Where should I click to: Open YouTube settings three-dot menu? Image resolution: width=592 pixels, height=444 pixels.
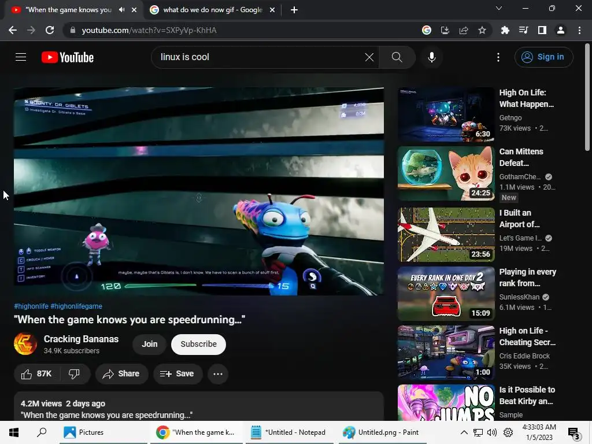[x=498, y=57]
